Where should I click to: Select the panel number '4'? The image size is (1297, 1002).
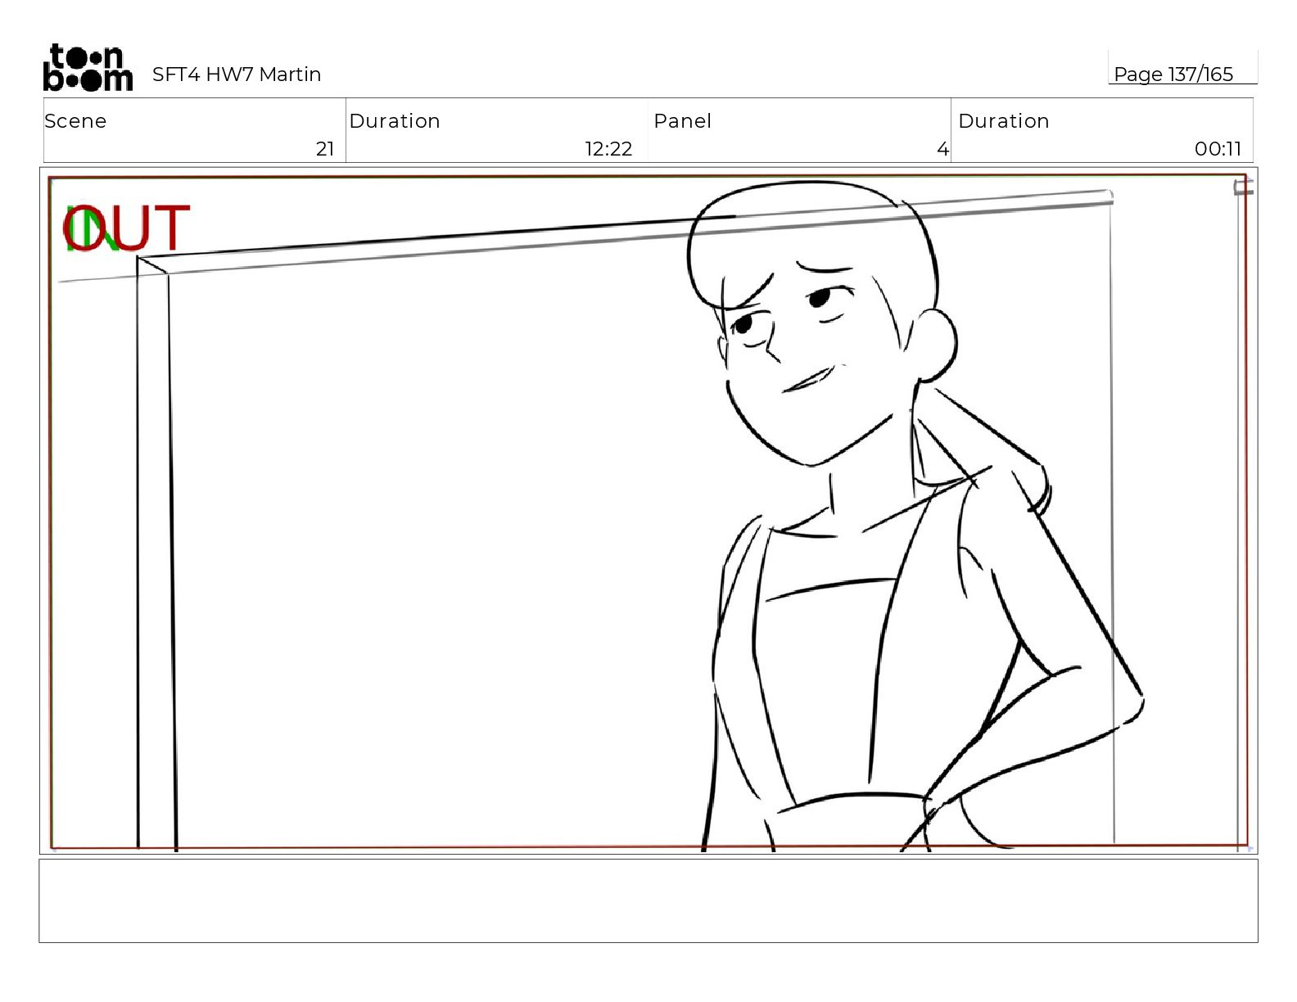click(942, 149)
